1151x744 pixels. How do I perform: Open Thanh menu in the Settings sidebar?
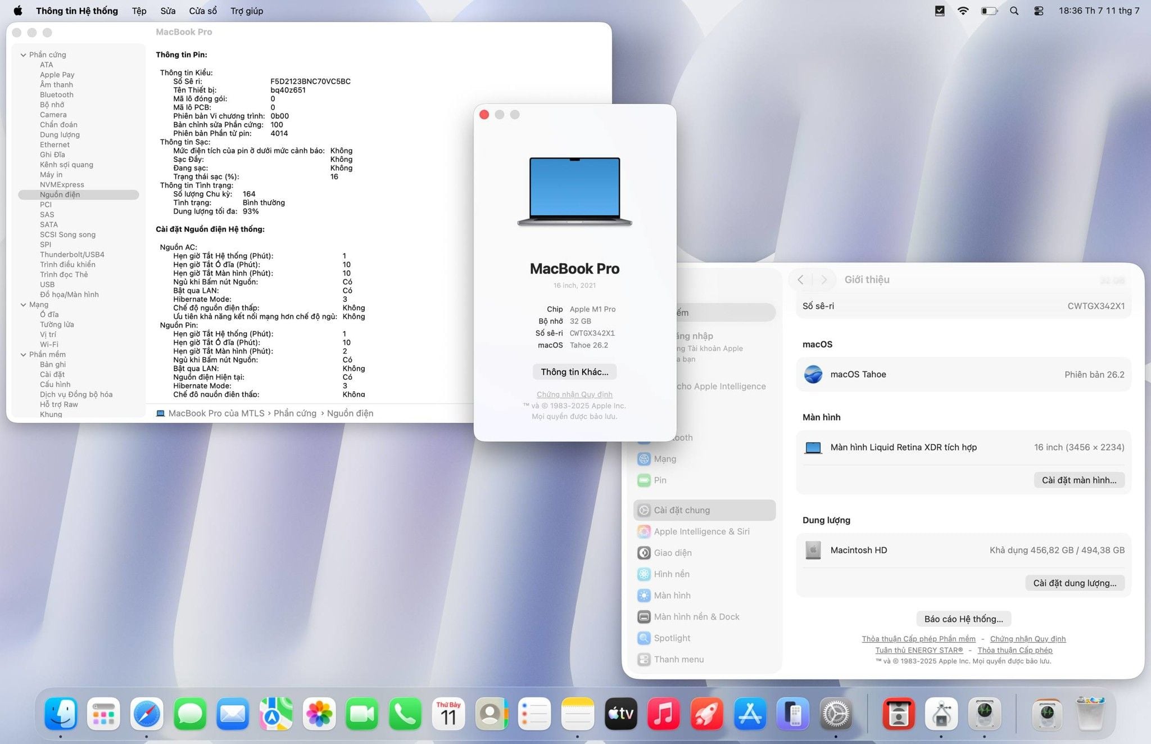[x=705, y=660]
